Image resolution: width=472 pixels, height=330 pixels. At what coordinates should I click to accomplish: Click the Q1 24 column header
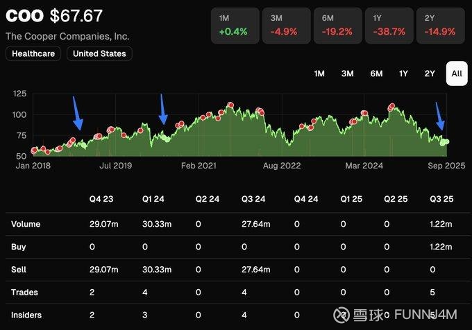point(153,199)
